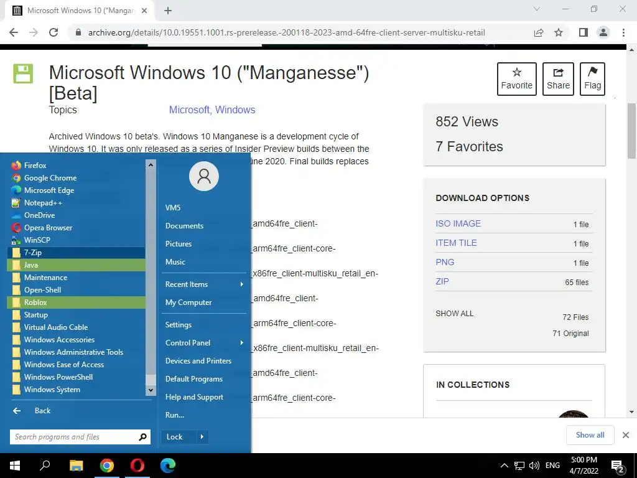Go back in Chrome
The height and width of the screenshot is (478, 637).
[x=14, y=32]
